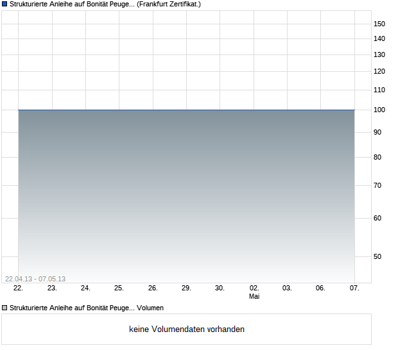Image resolution: width=398 pixels, height=350 pixels.
Task: Click the x-axis date label '22.'
Action: pos(18,288)
